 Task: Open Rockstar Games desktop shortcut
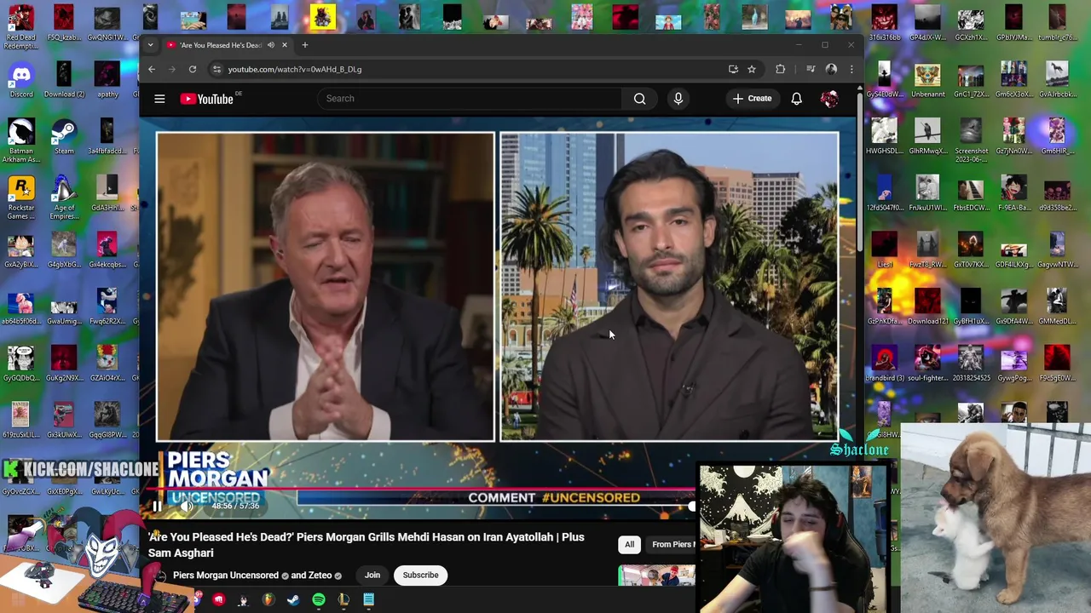(21, 197)
